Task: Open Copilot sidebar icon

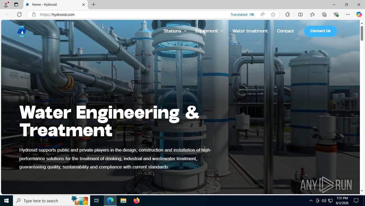Action: [359, 14]
